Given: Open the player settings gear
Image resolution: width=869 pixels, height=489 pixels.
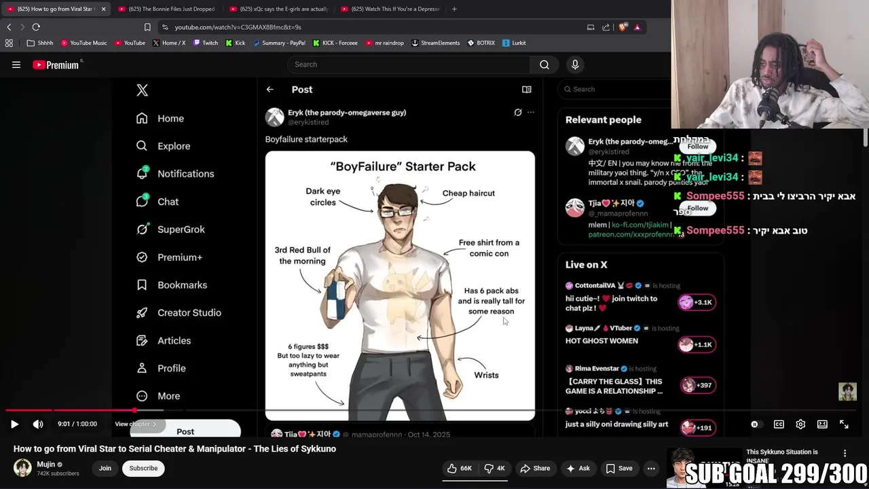Looking at the screenshot, I should tap(800, 424).
